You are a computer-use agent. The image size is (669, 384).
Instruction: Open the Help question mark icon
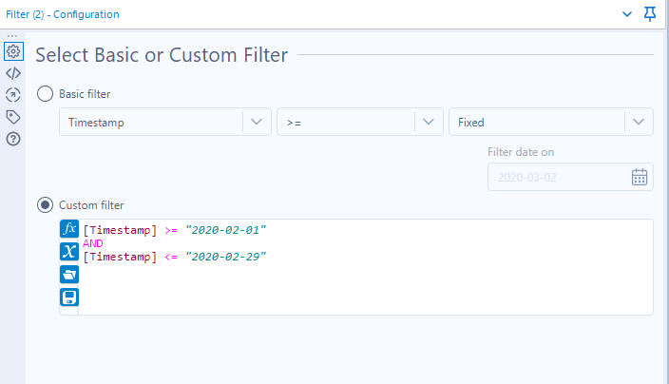(x=13, y=139)
